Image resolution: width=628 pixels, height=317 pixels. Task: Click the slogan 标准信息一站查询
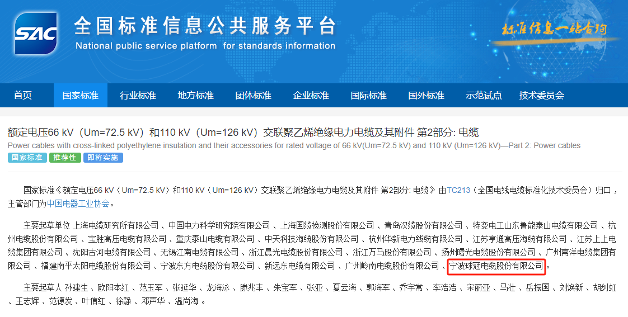click(554, 29)
